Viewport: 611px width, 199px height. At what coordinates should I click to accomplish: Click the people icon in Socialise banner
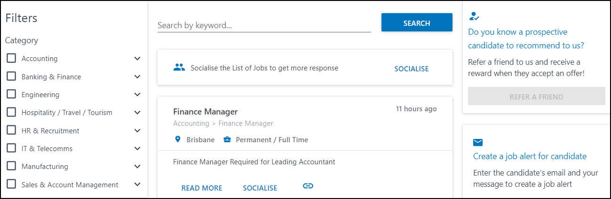(179, 68)
